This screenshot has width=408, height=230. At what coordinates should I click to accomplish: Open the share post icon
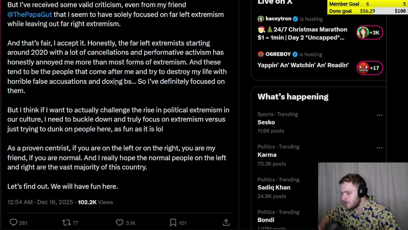226,223
